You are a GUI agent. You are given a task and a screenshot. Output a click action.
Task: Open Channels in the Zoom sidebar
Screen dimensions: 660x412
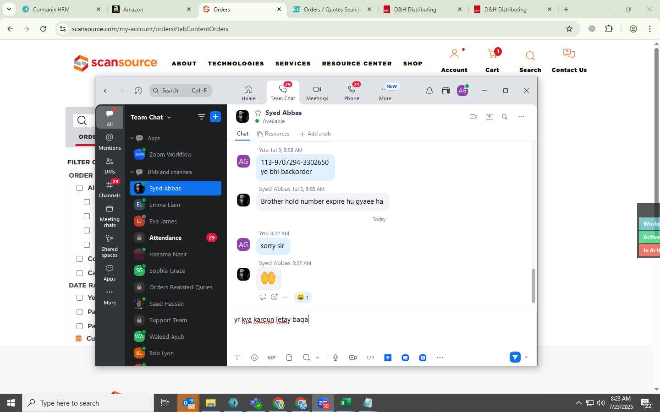(x=110, y=189)
